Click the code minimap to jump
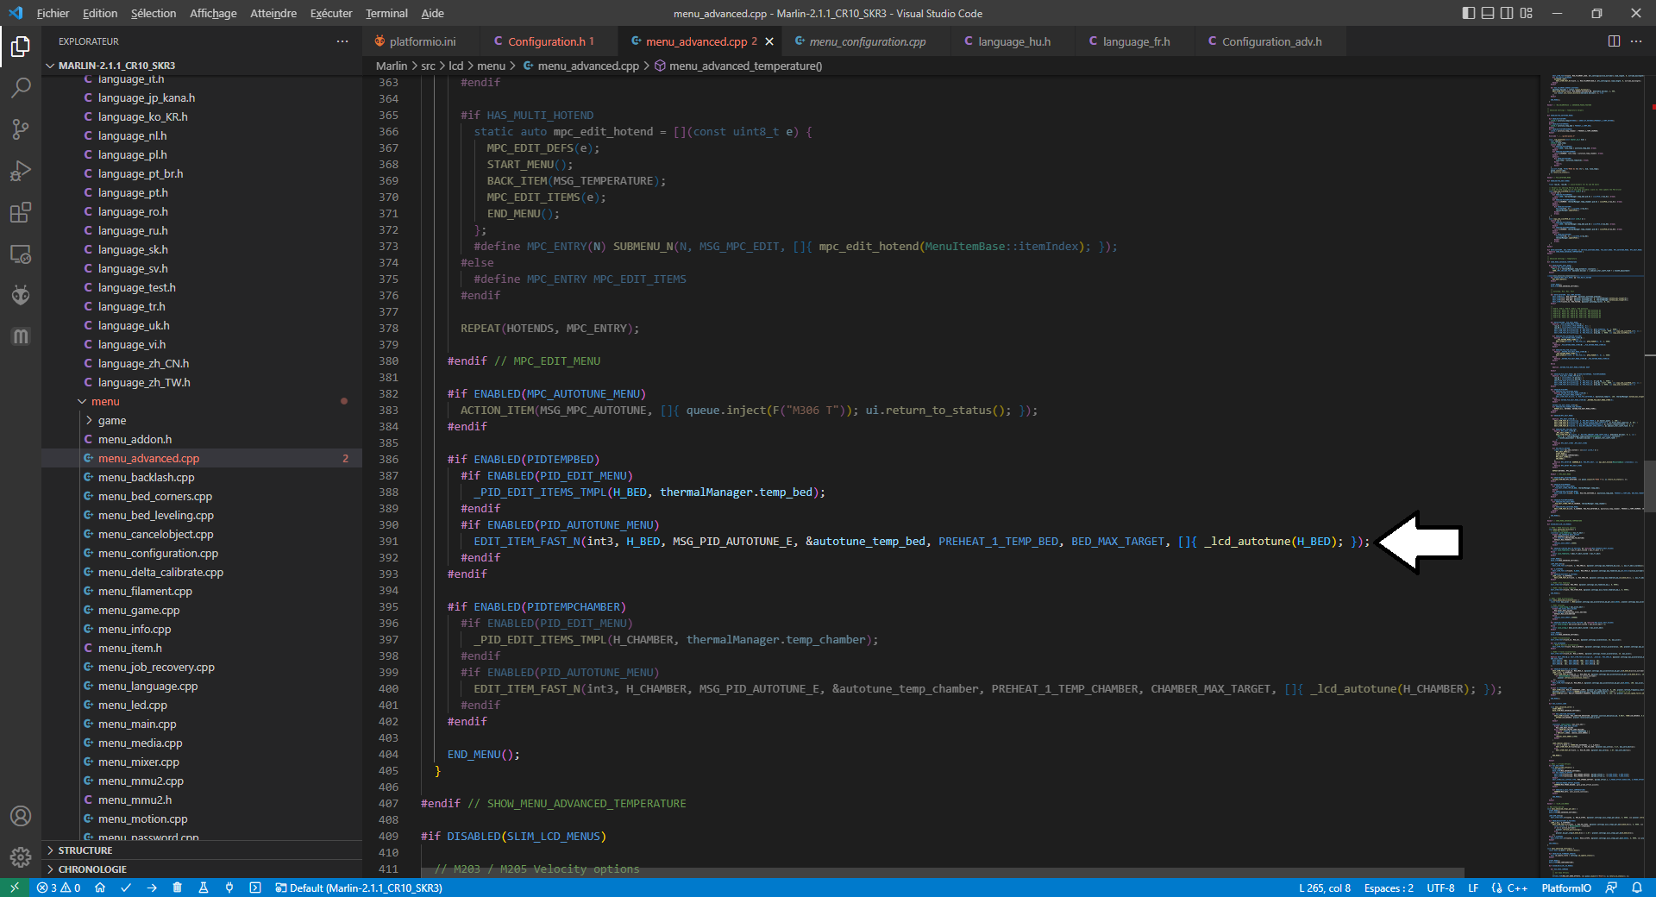1656x897 pixels. tap(1592, 476)
